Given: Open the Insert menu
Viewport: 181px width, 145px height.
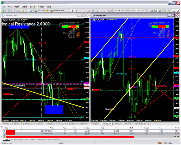Looking at the screenshot, I should tap(17, 7).
